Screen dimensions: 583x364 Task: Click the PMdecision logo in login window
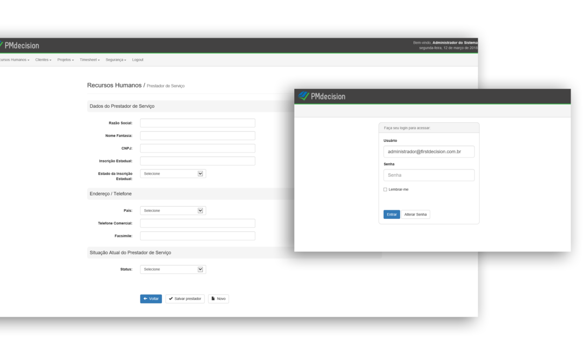pyautogui.click(x=322, y=96)
